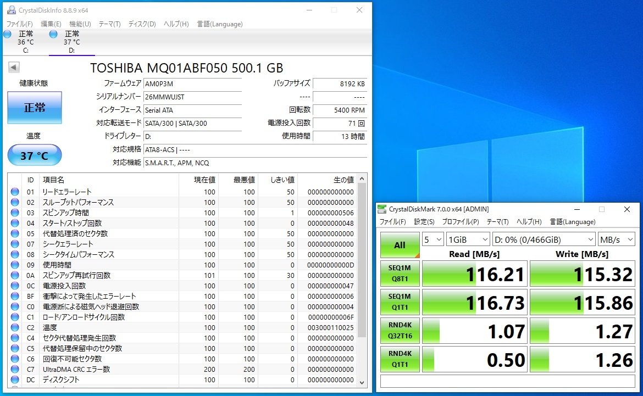Click SEQ1M Q8T1 read result 116.21
The image size is (643, 396).
tap(474, 274)
